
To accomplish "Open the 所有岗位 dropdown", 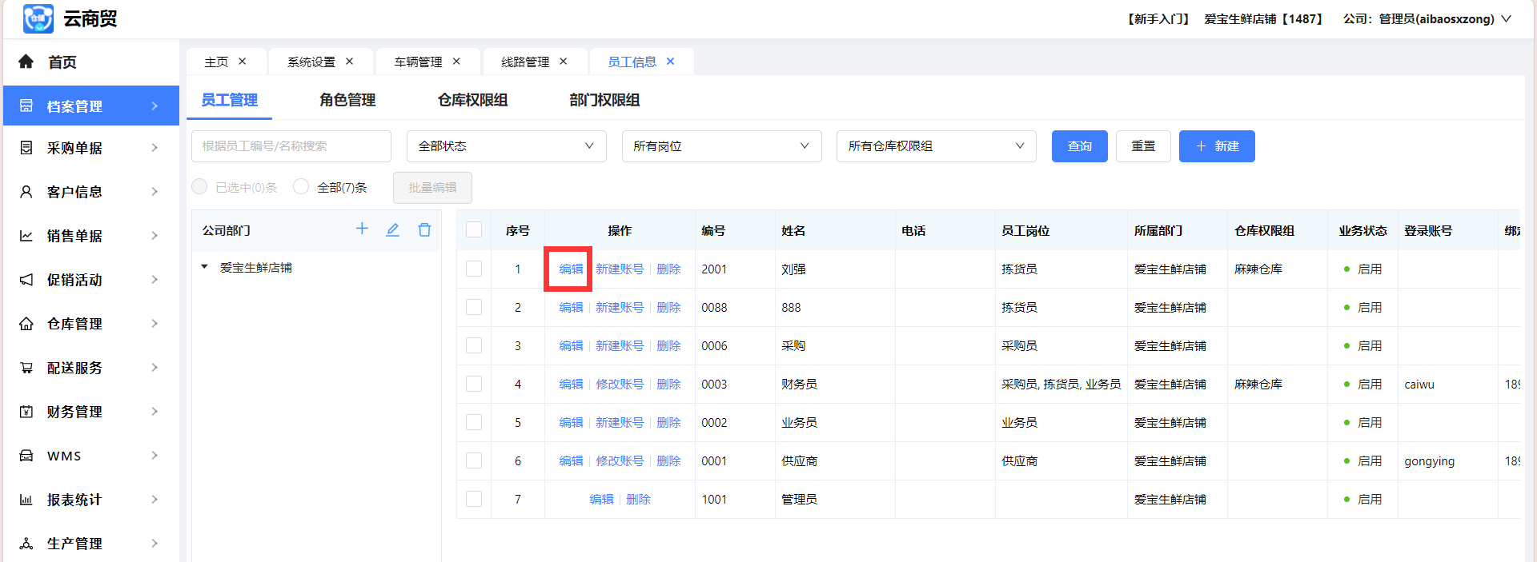I will coord(721,146).
